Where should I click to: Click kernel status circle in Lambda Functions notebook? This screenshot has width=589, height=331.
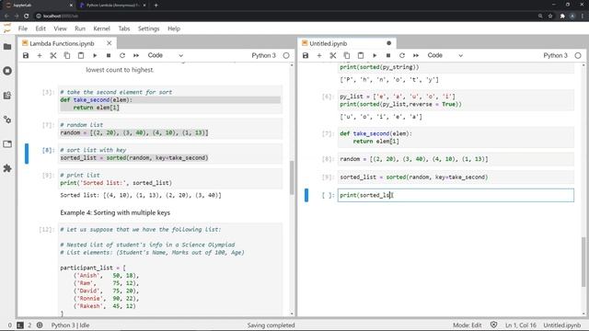(286, 55)
